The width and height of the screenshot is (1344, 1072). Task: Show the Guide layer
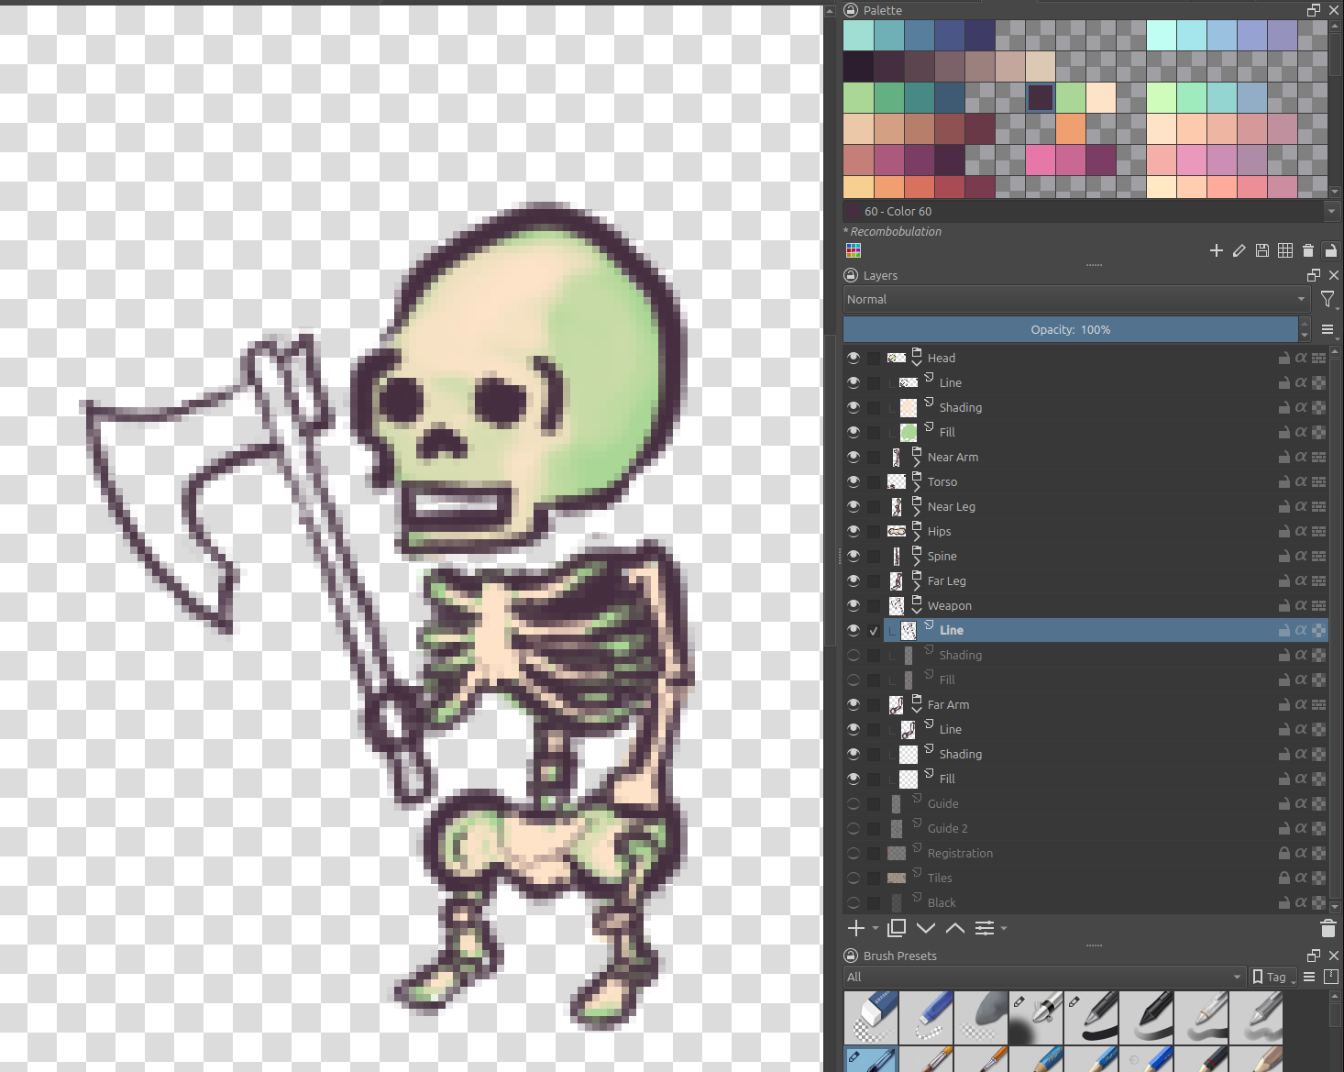854,803
